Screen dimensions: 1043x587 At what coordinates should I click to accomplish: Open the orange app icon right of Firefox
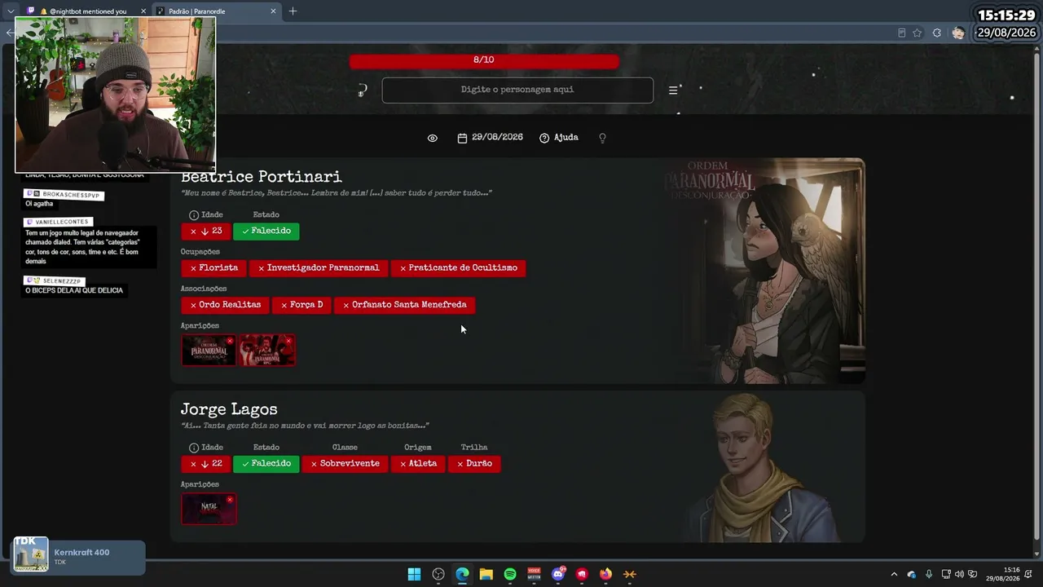tap(630, 574)
